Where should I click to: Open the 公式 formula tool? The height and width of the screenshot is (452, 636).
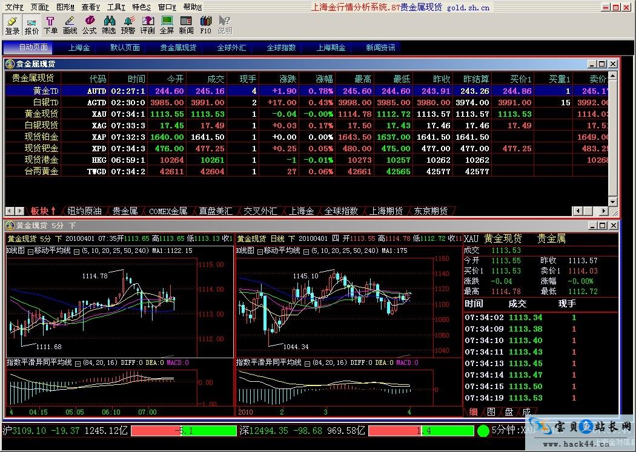coord(90,25)
